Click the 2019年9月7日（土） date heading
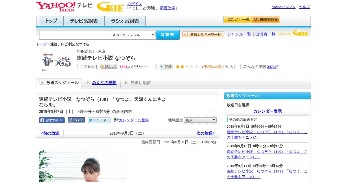The height and width of the screenshot is (182, 347). coord(128,133)
